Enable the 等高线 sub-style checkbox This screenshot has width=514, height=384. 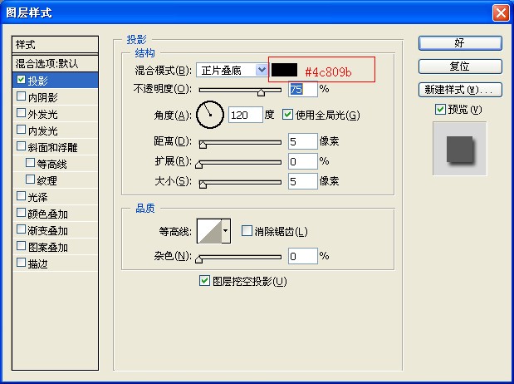(30, 162)
